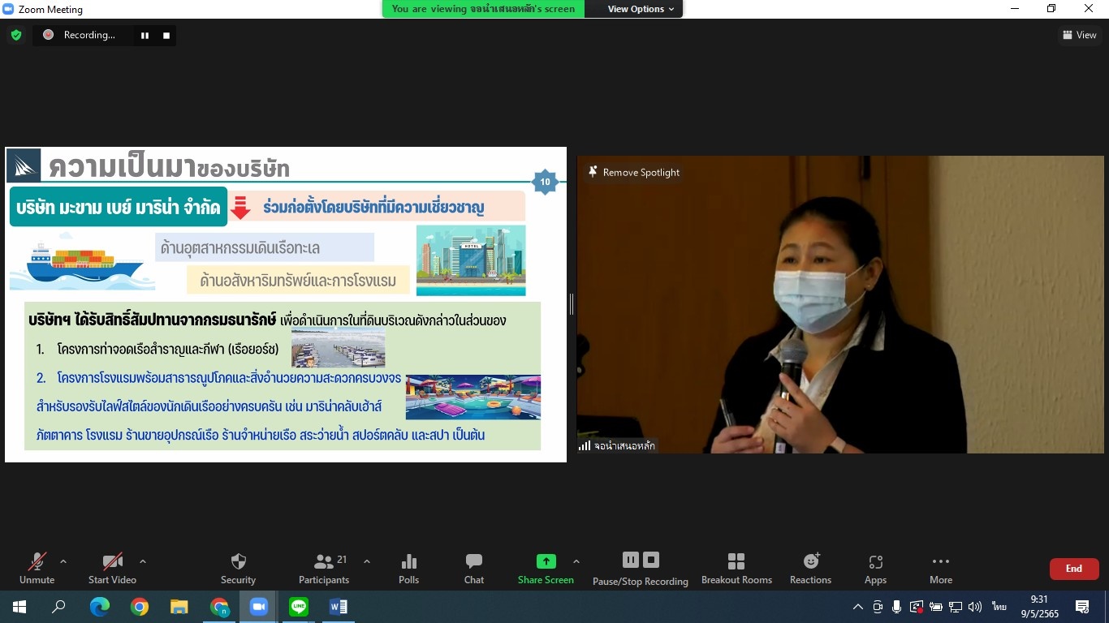Click the green encryption shield icon
Screen dimensions: 1109x623
click(16, 35)
